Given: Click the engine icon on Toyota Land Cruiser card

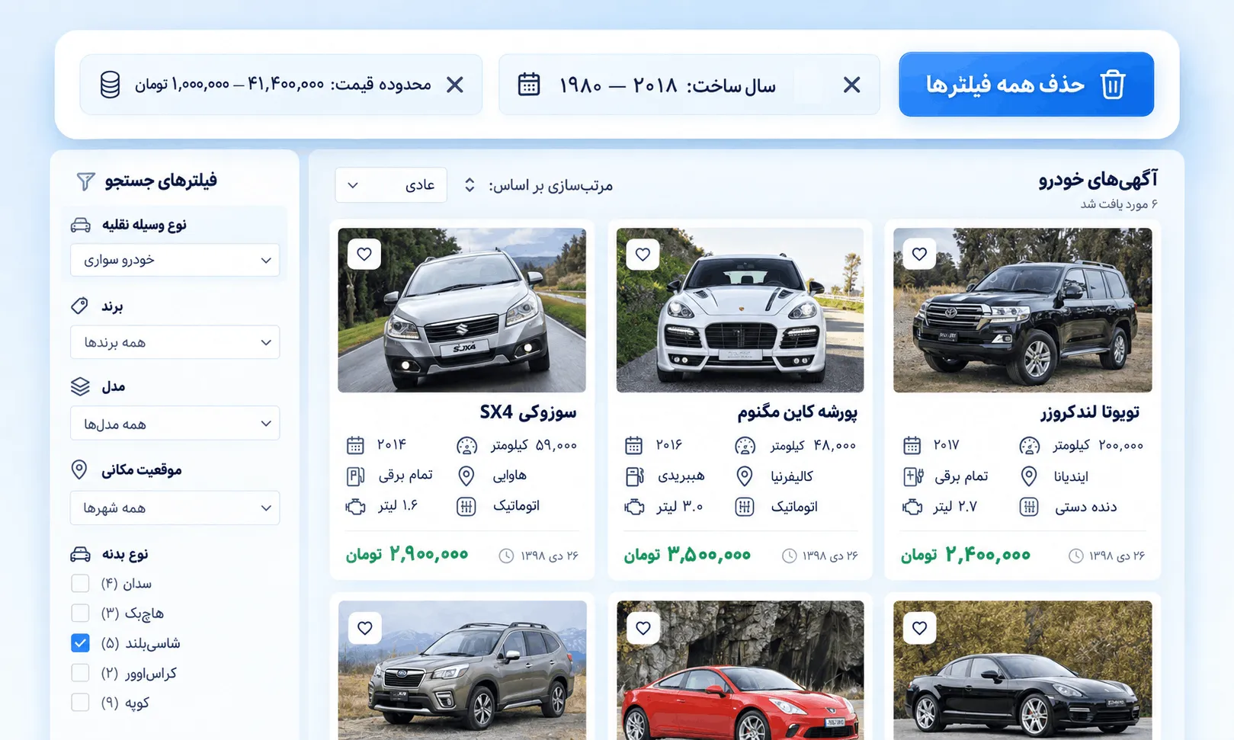Looking at the screenshot, I should click(x=912, y=507).
